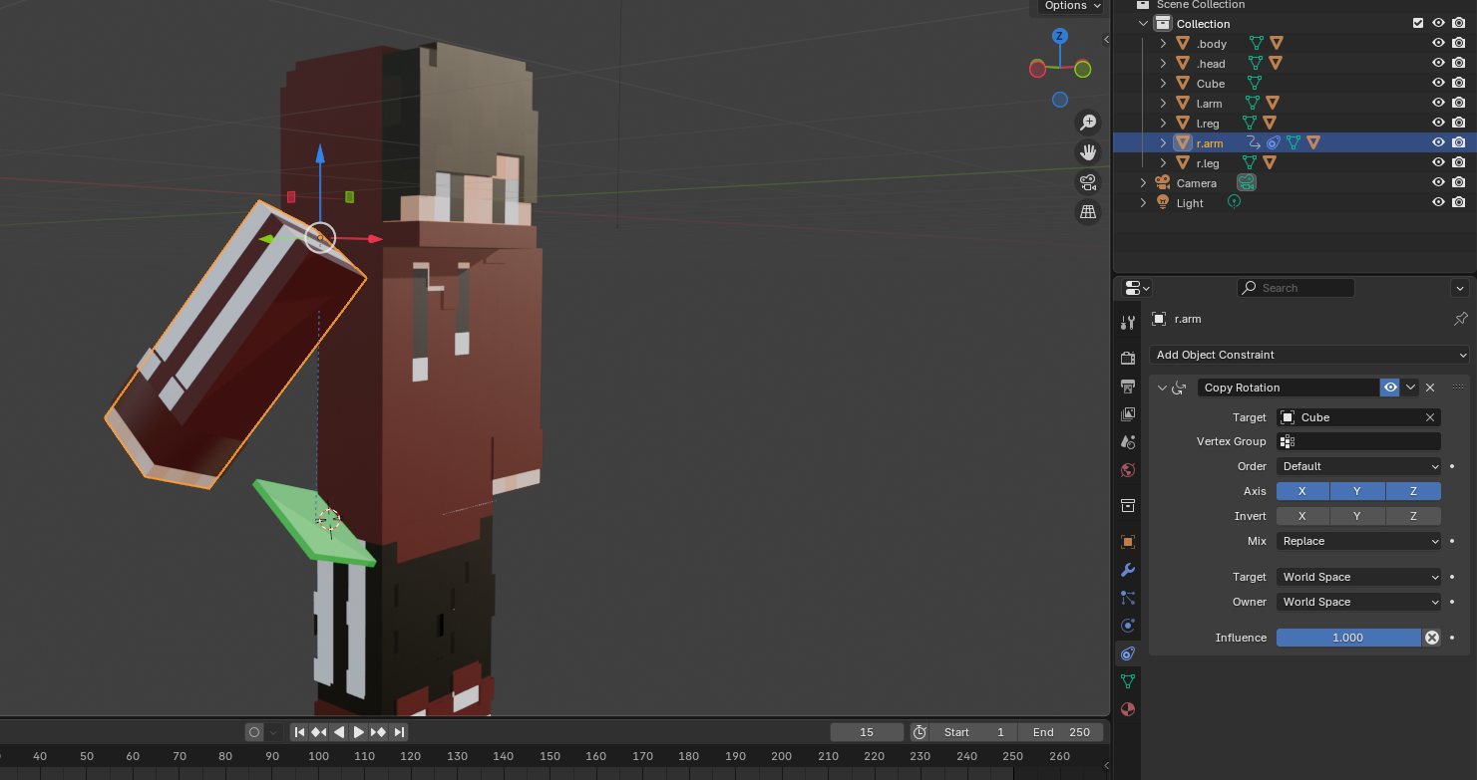
Task: Remove the Copy Rotation constraint
Action: click(x=1430, y=388)
